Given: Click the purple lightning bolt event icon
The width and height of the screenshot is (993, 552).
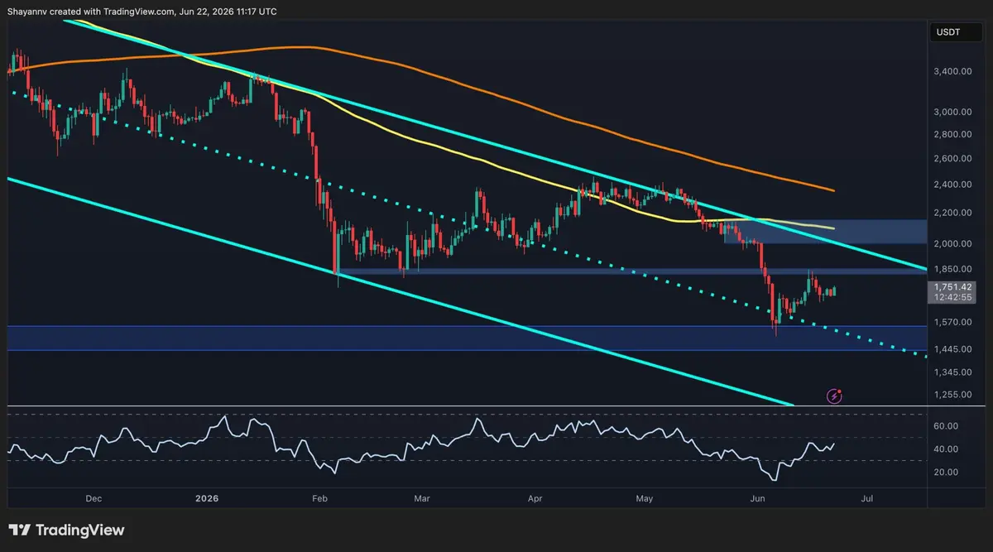Looking at the screenshot, I should tap(835, 396).
